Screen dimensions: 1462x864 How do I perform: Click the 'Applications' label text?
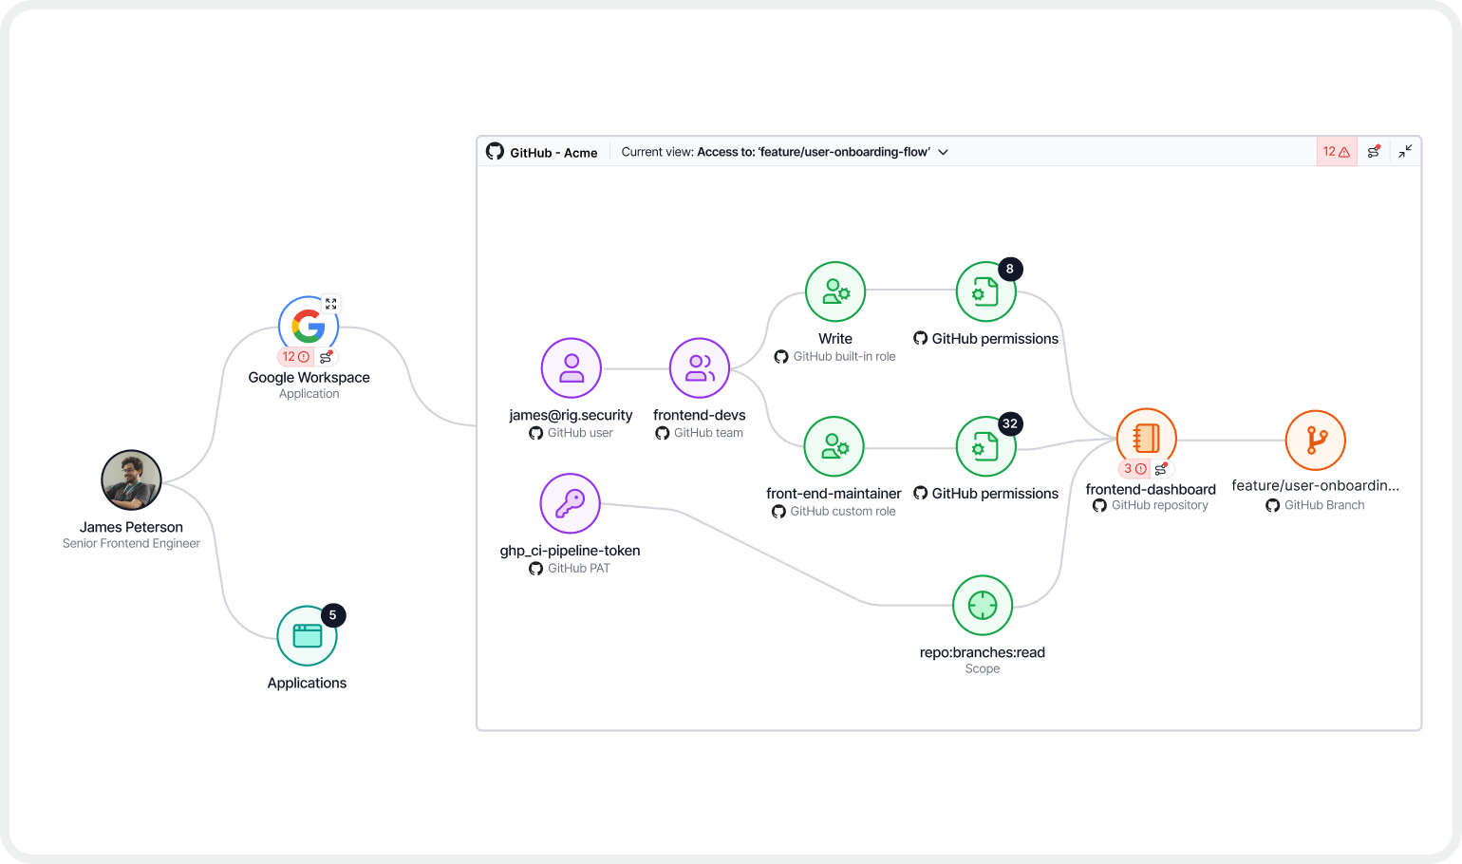coord(307,683)
